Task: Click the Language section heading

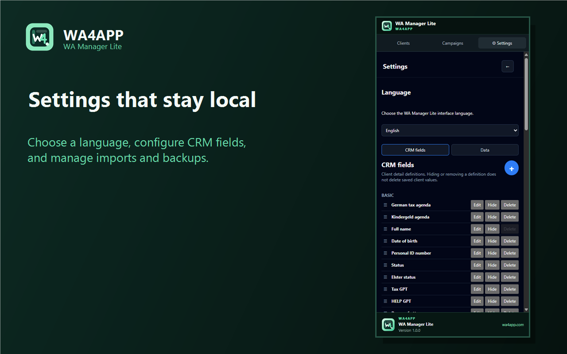Action: [396, 92]
